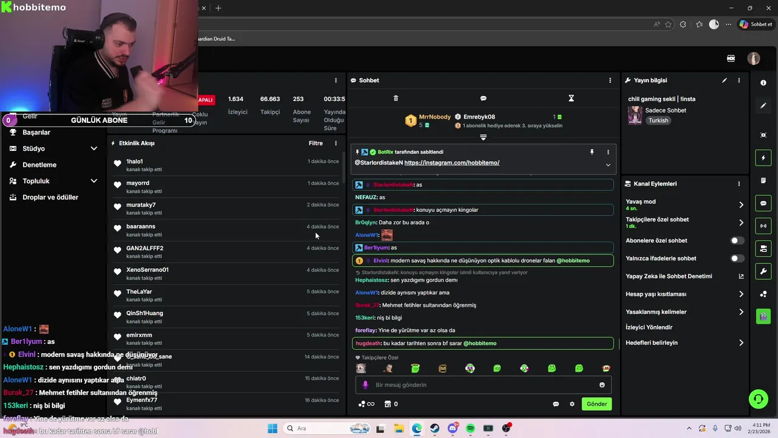Click the MOD badge icon near avatar

click(x=731, y=58)
